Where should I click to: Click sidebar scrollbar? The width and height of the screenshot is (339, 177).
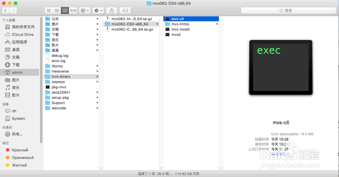click(41, 80)
